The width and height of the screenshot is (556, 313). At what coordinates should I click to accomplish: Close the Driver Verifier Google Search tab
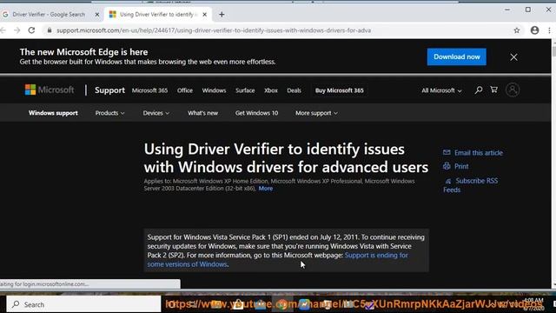(x=97, y=15)
